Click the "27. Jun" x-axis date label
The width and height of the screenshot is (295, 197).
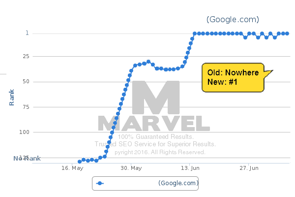point(248,168)
